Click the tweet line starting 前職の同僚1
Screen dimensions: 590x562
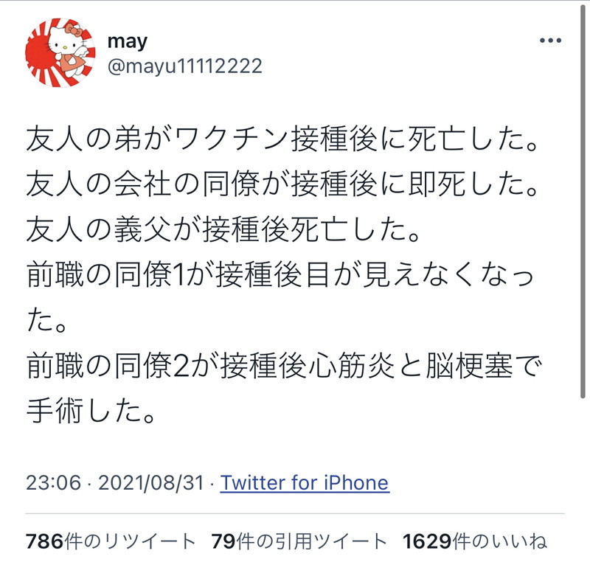click(280, 276)
